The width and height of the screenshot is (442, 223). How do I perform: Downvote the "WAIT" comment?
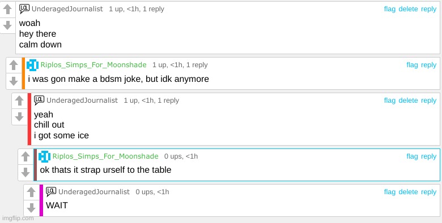[31, 208]
